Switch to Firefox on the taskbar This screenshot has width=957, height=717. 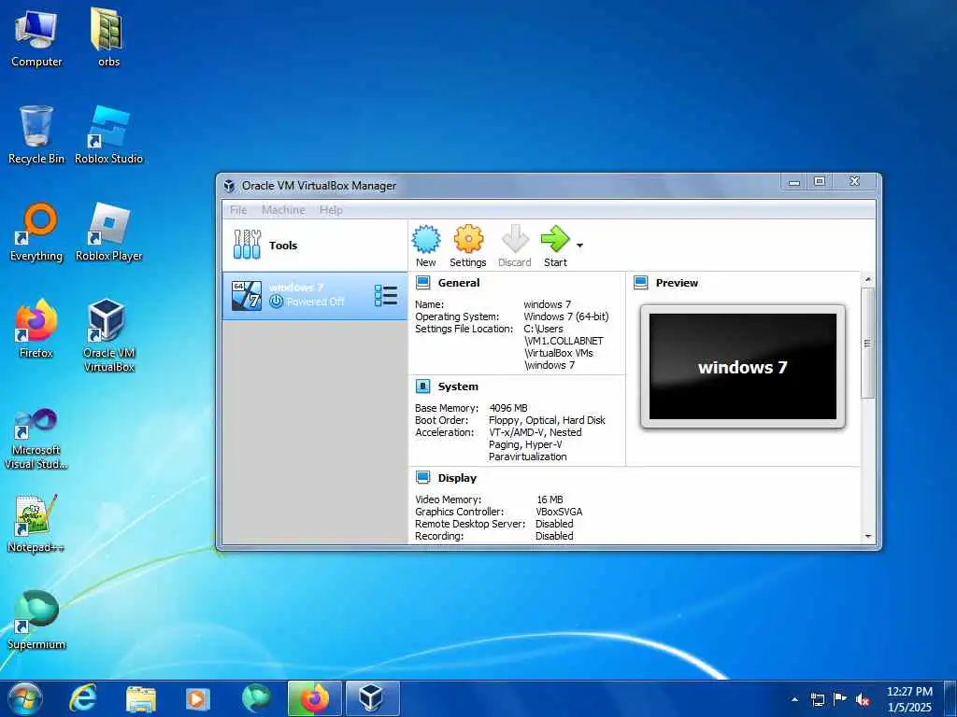click(x=314, y=698)
